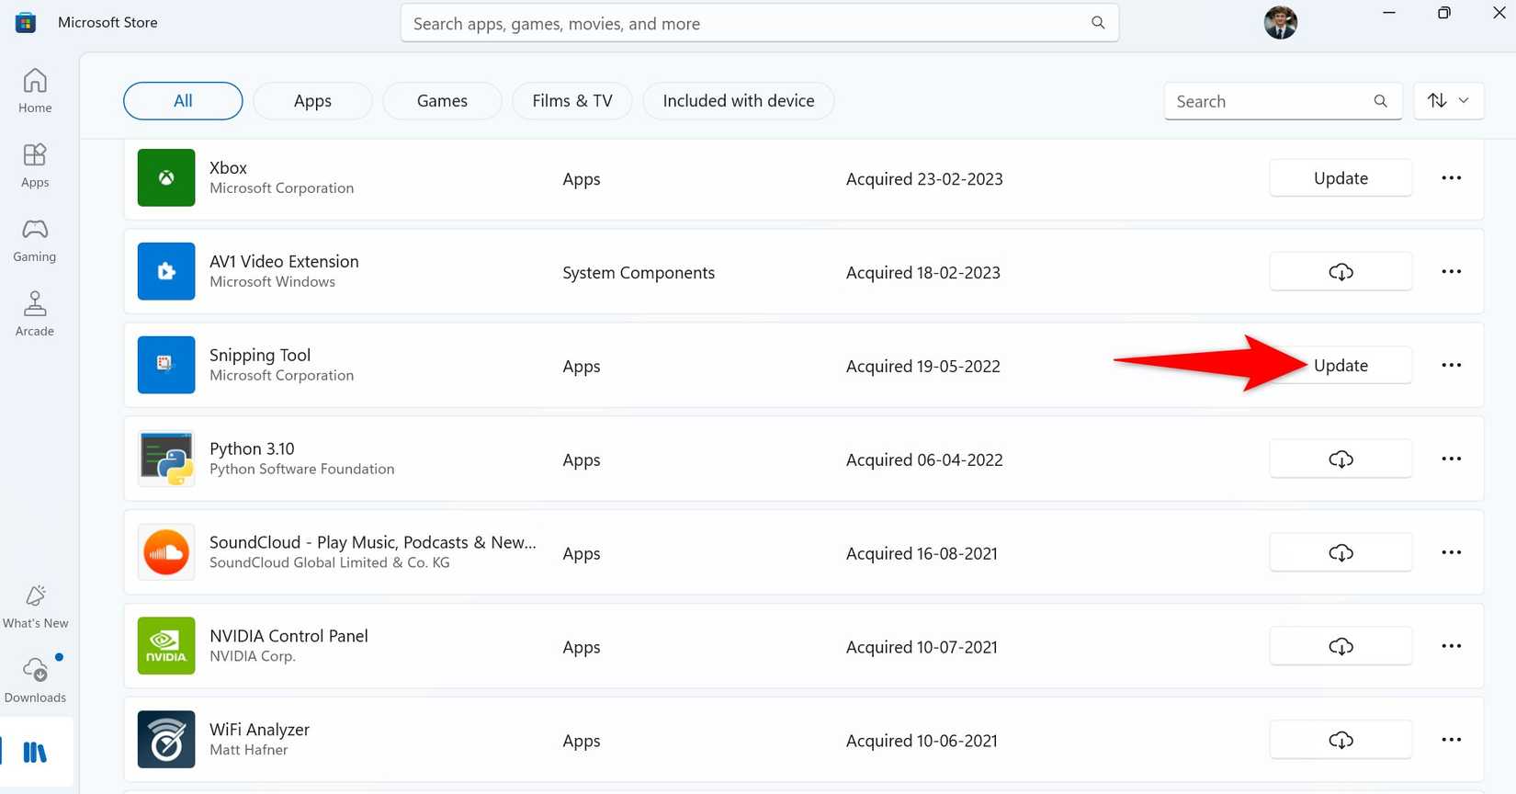
Task: Filter by Included with device
Action: pos(738,101)
